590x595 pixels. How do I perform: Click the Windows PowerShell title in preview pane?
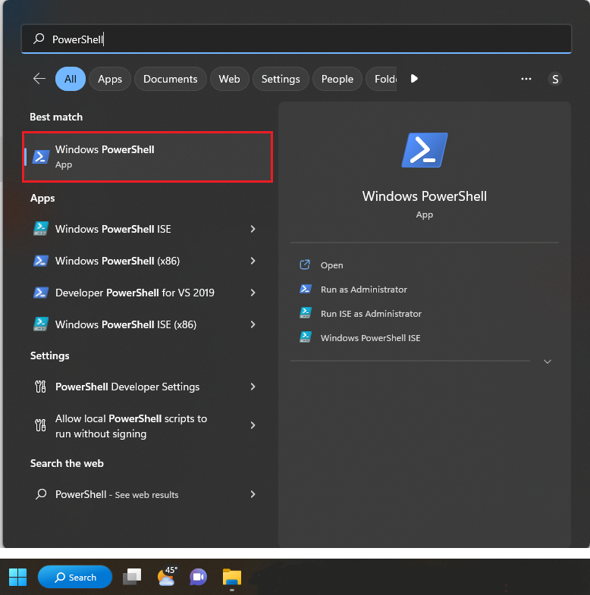[x=424, y=196]
